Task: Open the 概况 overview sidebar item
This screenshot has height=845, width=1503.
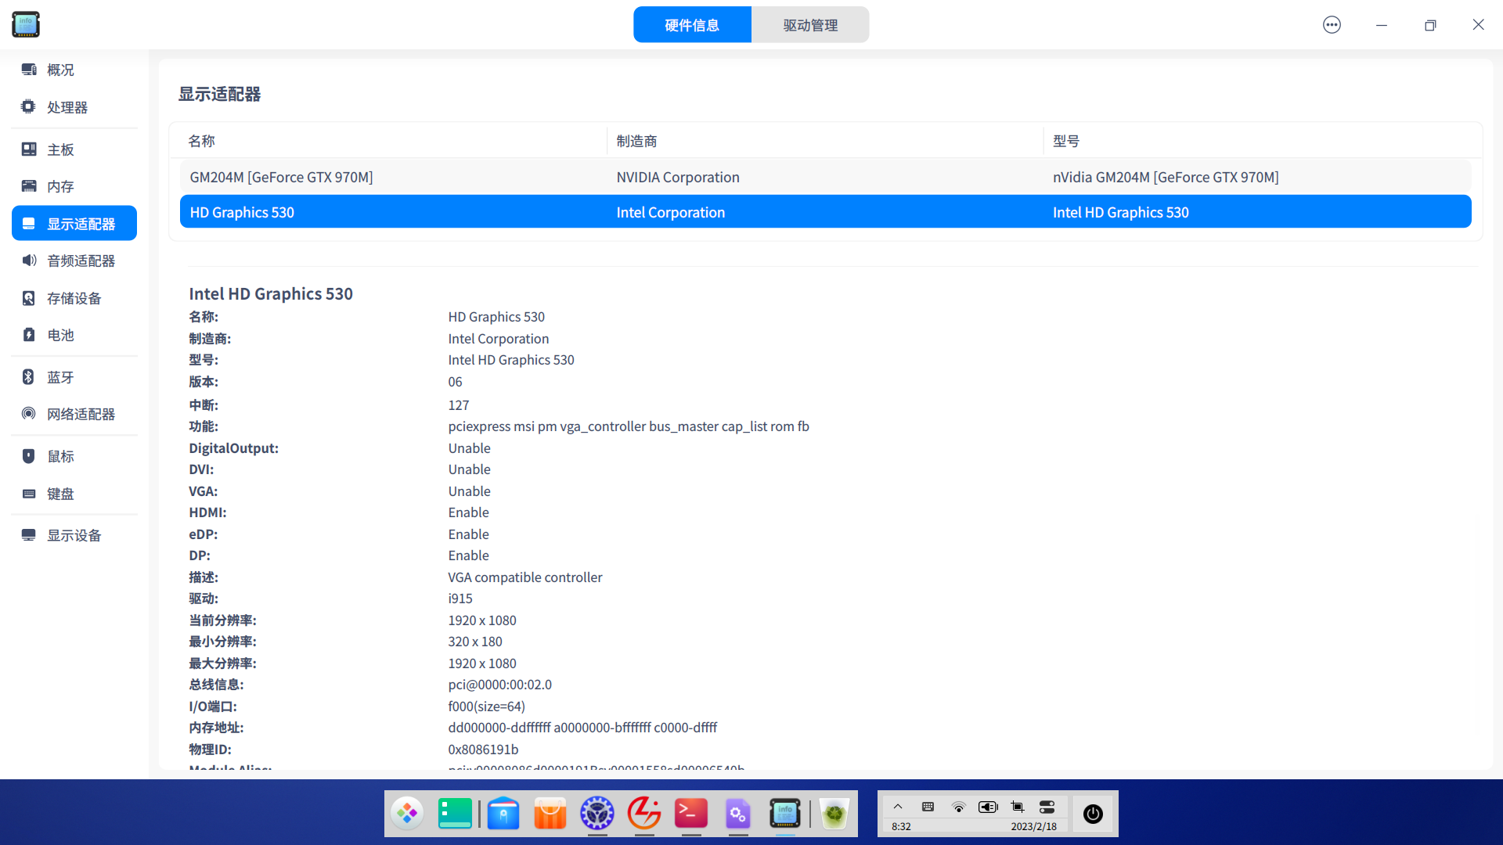Action: click(59, 70)
